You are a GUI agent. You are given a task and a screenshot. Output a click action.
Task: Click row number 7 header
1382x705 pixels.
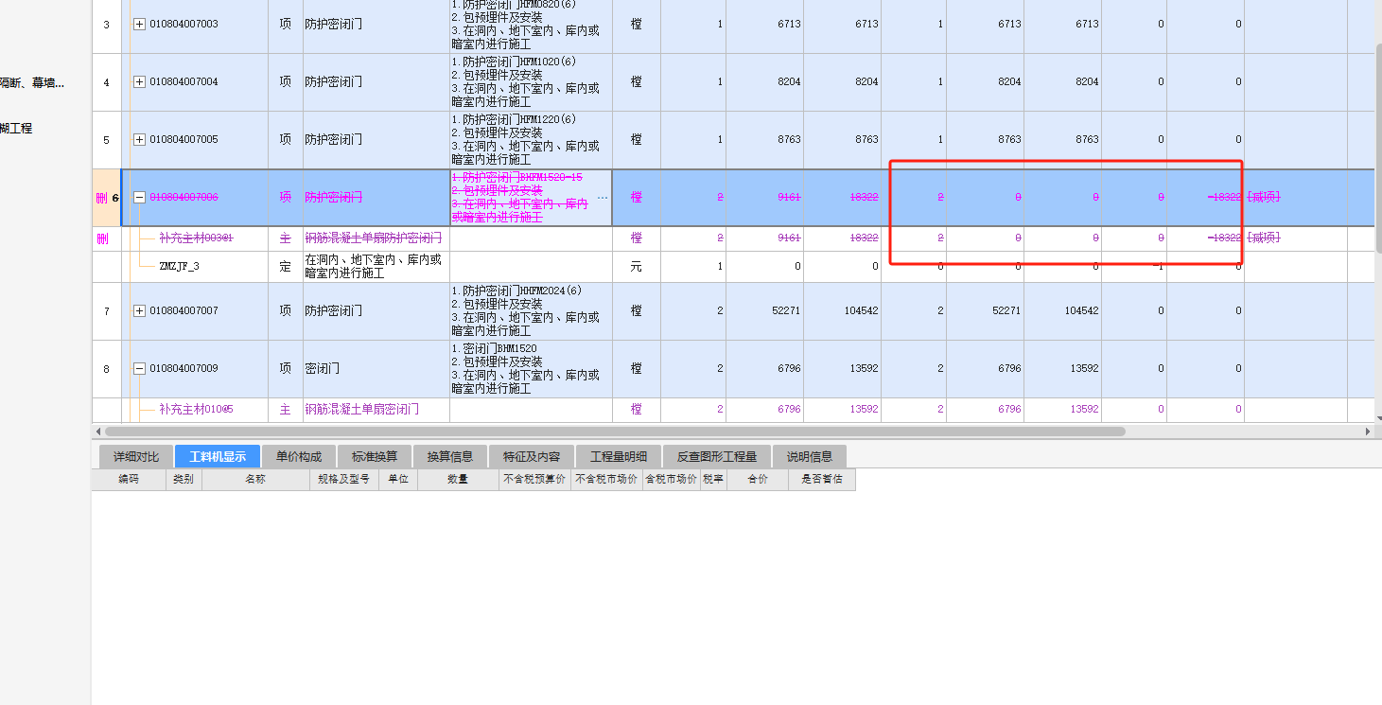click(x=107, y=311)
